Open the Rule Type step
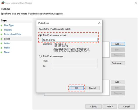This screenshot has height=110, width=138. (x=9, y=25)
